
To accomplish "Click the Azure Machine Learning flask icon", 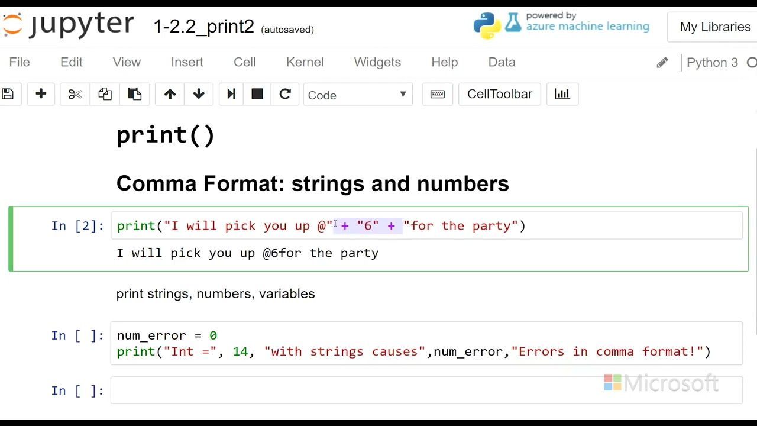I will pyautogui.click(x=513, y=23).
